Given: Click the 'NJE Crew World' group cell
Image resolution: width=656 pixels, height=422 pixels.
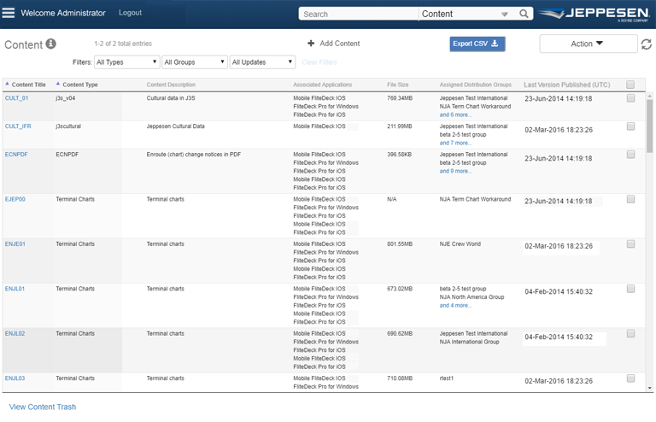Looking at the screenshot, I should (460, 243).
